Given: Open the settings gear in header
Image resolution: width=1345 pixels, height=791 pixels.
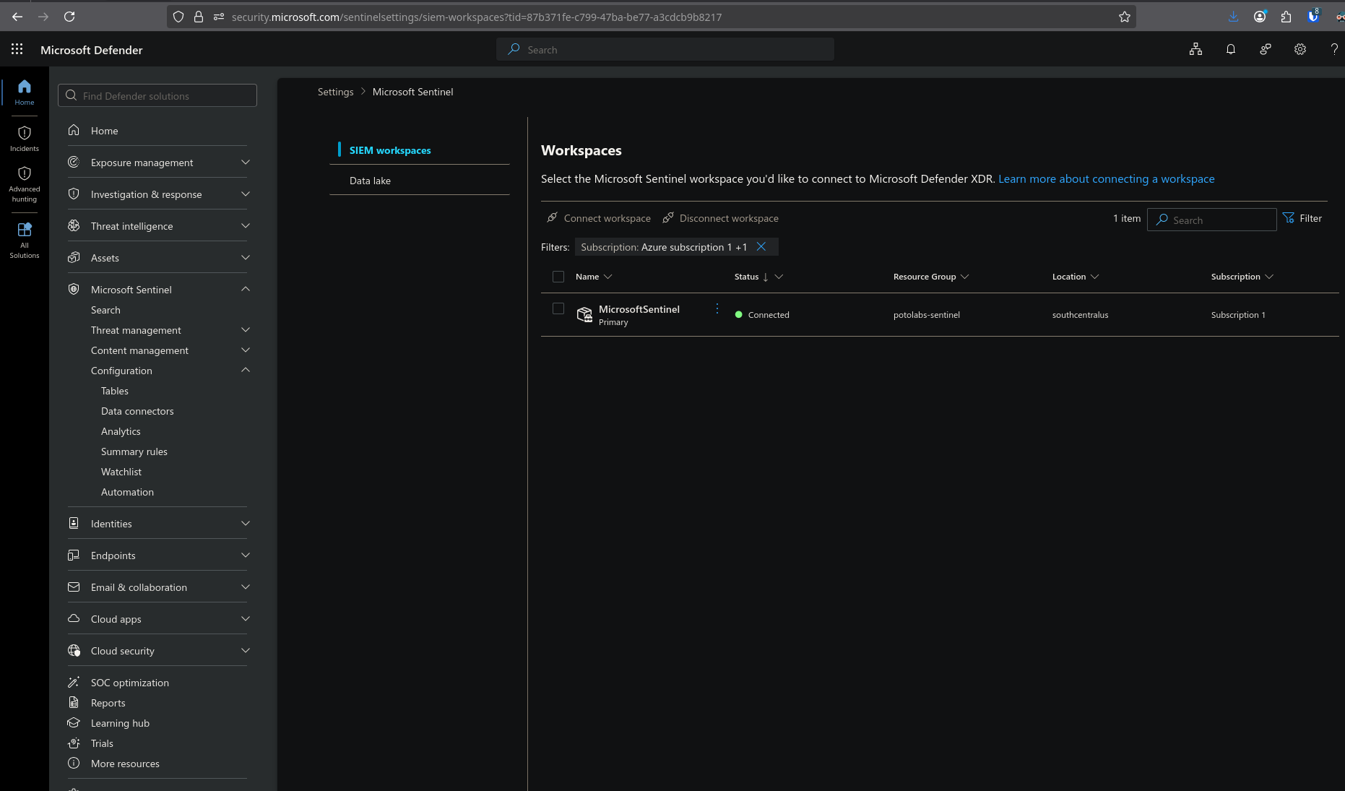Looking at the screenshot, I should (x=1300, y=49).
